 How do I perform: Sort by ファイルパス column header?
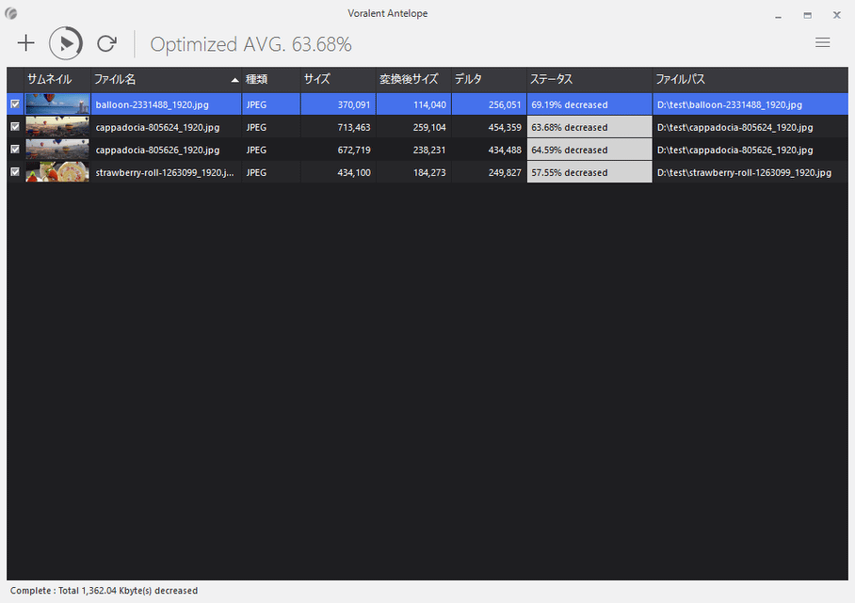[x=750, y=80]
